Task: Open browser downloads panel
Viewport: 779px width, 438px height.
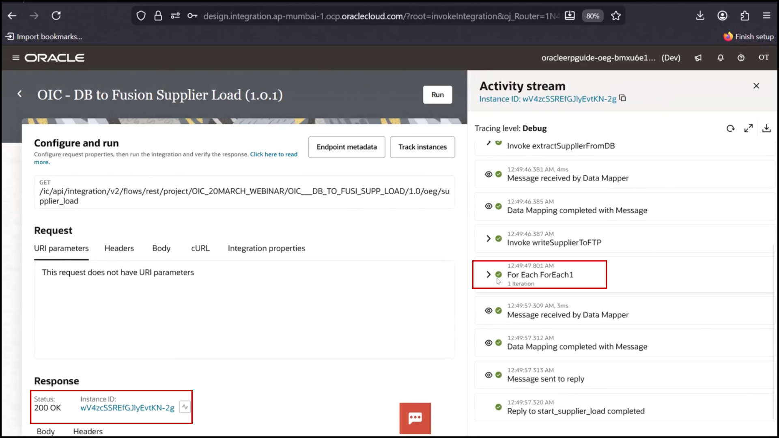Action: (700, 16)
